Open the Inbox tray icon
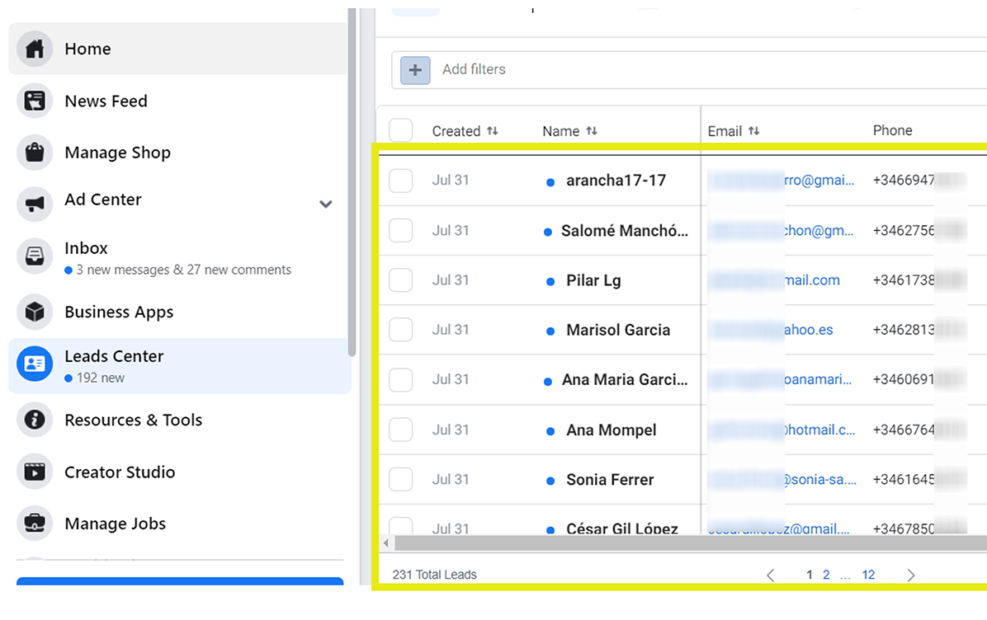 pos(35,256)
